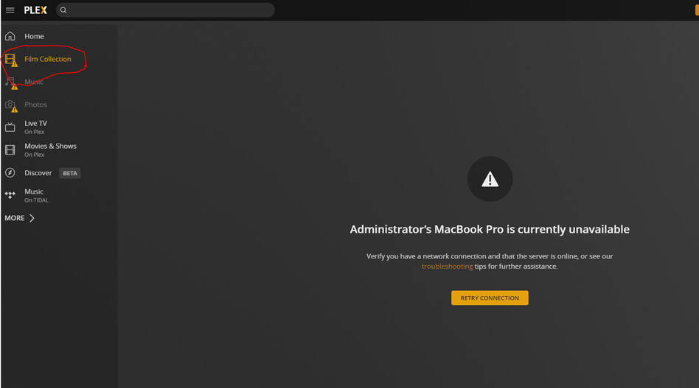Click the Music library note icon
The image size is (699, 388).
coord(11,82)
